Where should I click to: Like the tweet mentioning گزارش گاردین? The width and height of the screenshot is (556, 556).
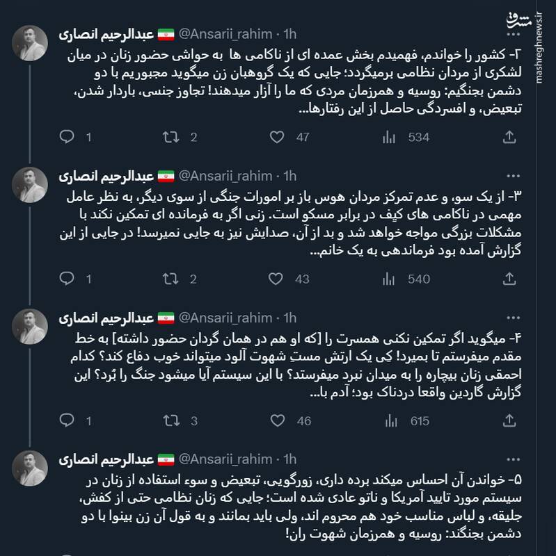point(278,421)
